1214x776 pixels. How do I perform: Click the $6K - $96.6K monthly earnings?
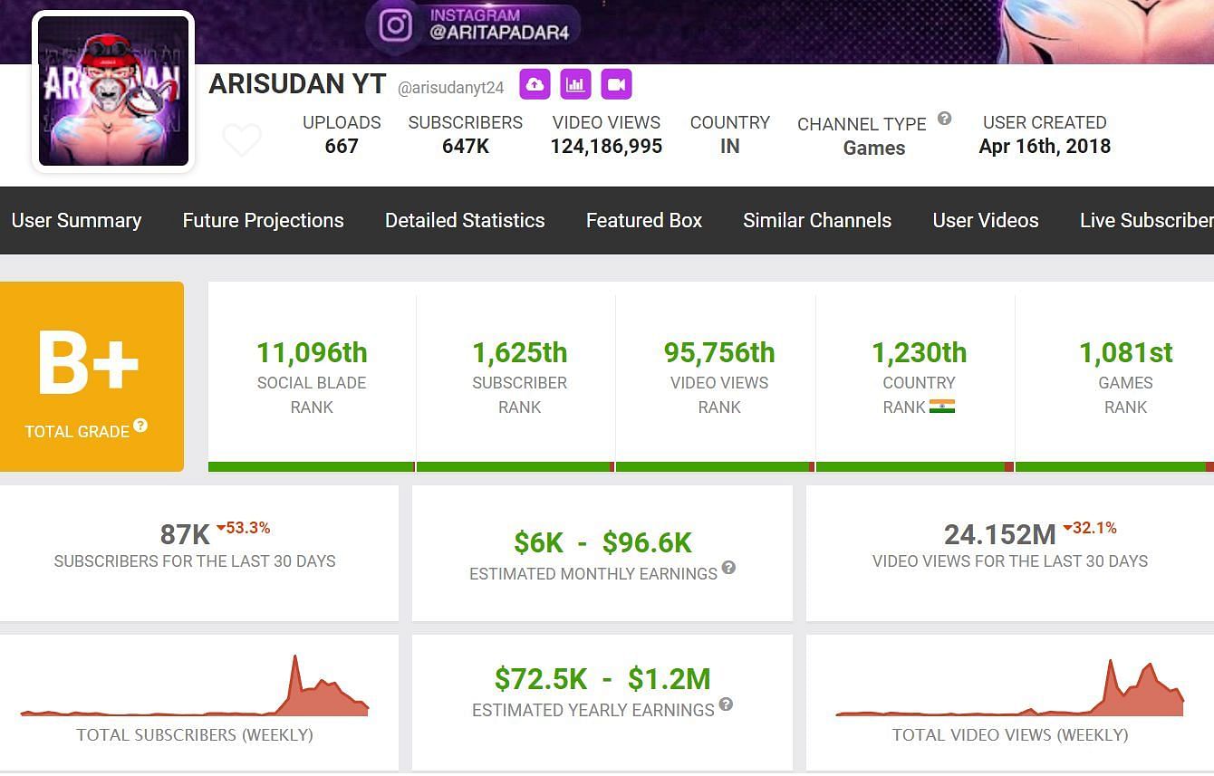click(602, 542)
